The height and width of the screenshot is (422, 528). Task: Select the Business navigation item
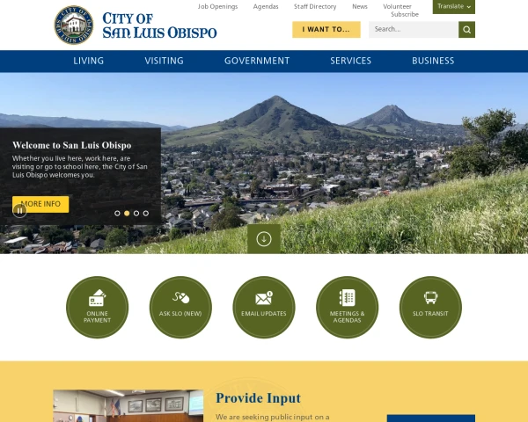coord(433,61)
